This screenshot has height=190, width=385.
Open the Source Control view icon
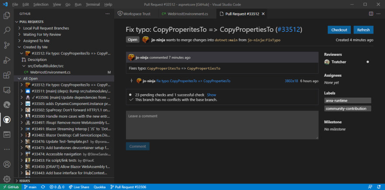click(7, 45)
